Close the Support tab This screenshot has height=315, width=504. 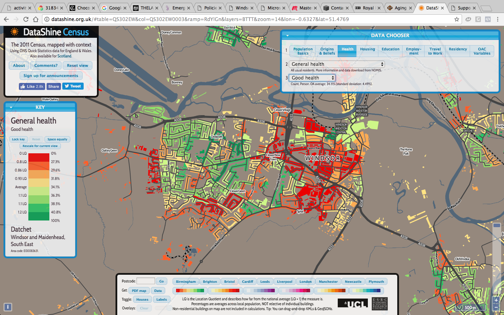474,8
